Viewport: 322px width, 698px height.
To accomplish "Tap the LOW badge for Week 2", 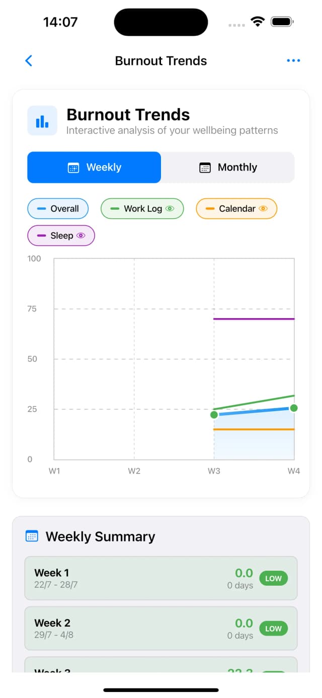I will click(273, 629).
